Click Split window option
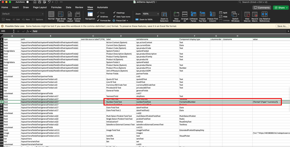The image size is (290, 147). (x=223, y=13)
